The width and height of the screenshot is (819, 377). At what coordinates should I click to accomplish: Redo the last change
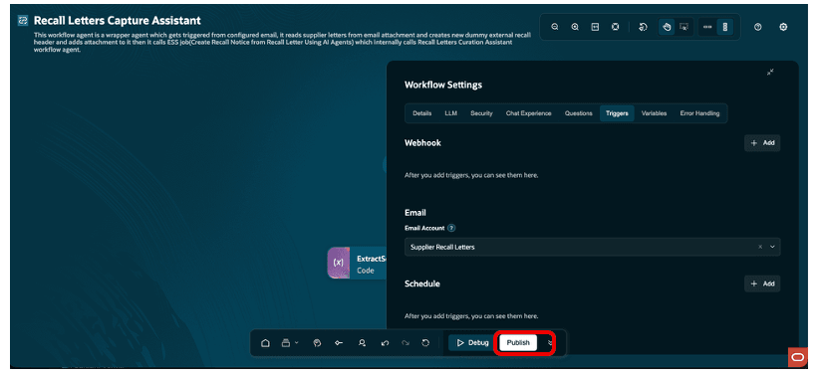406,343
